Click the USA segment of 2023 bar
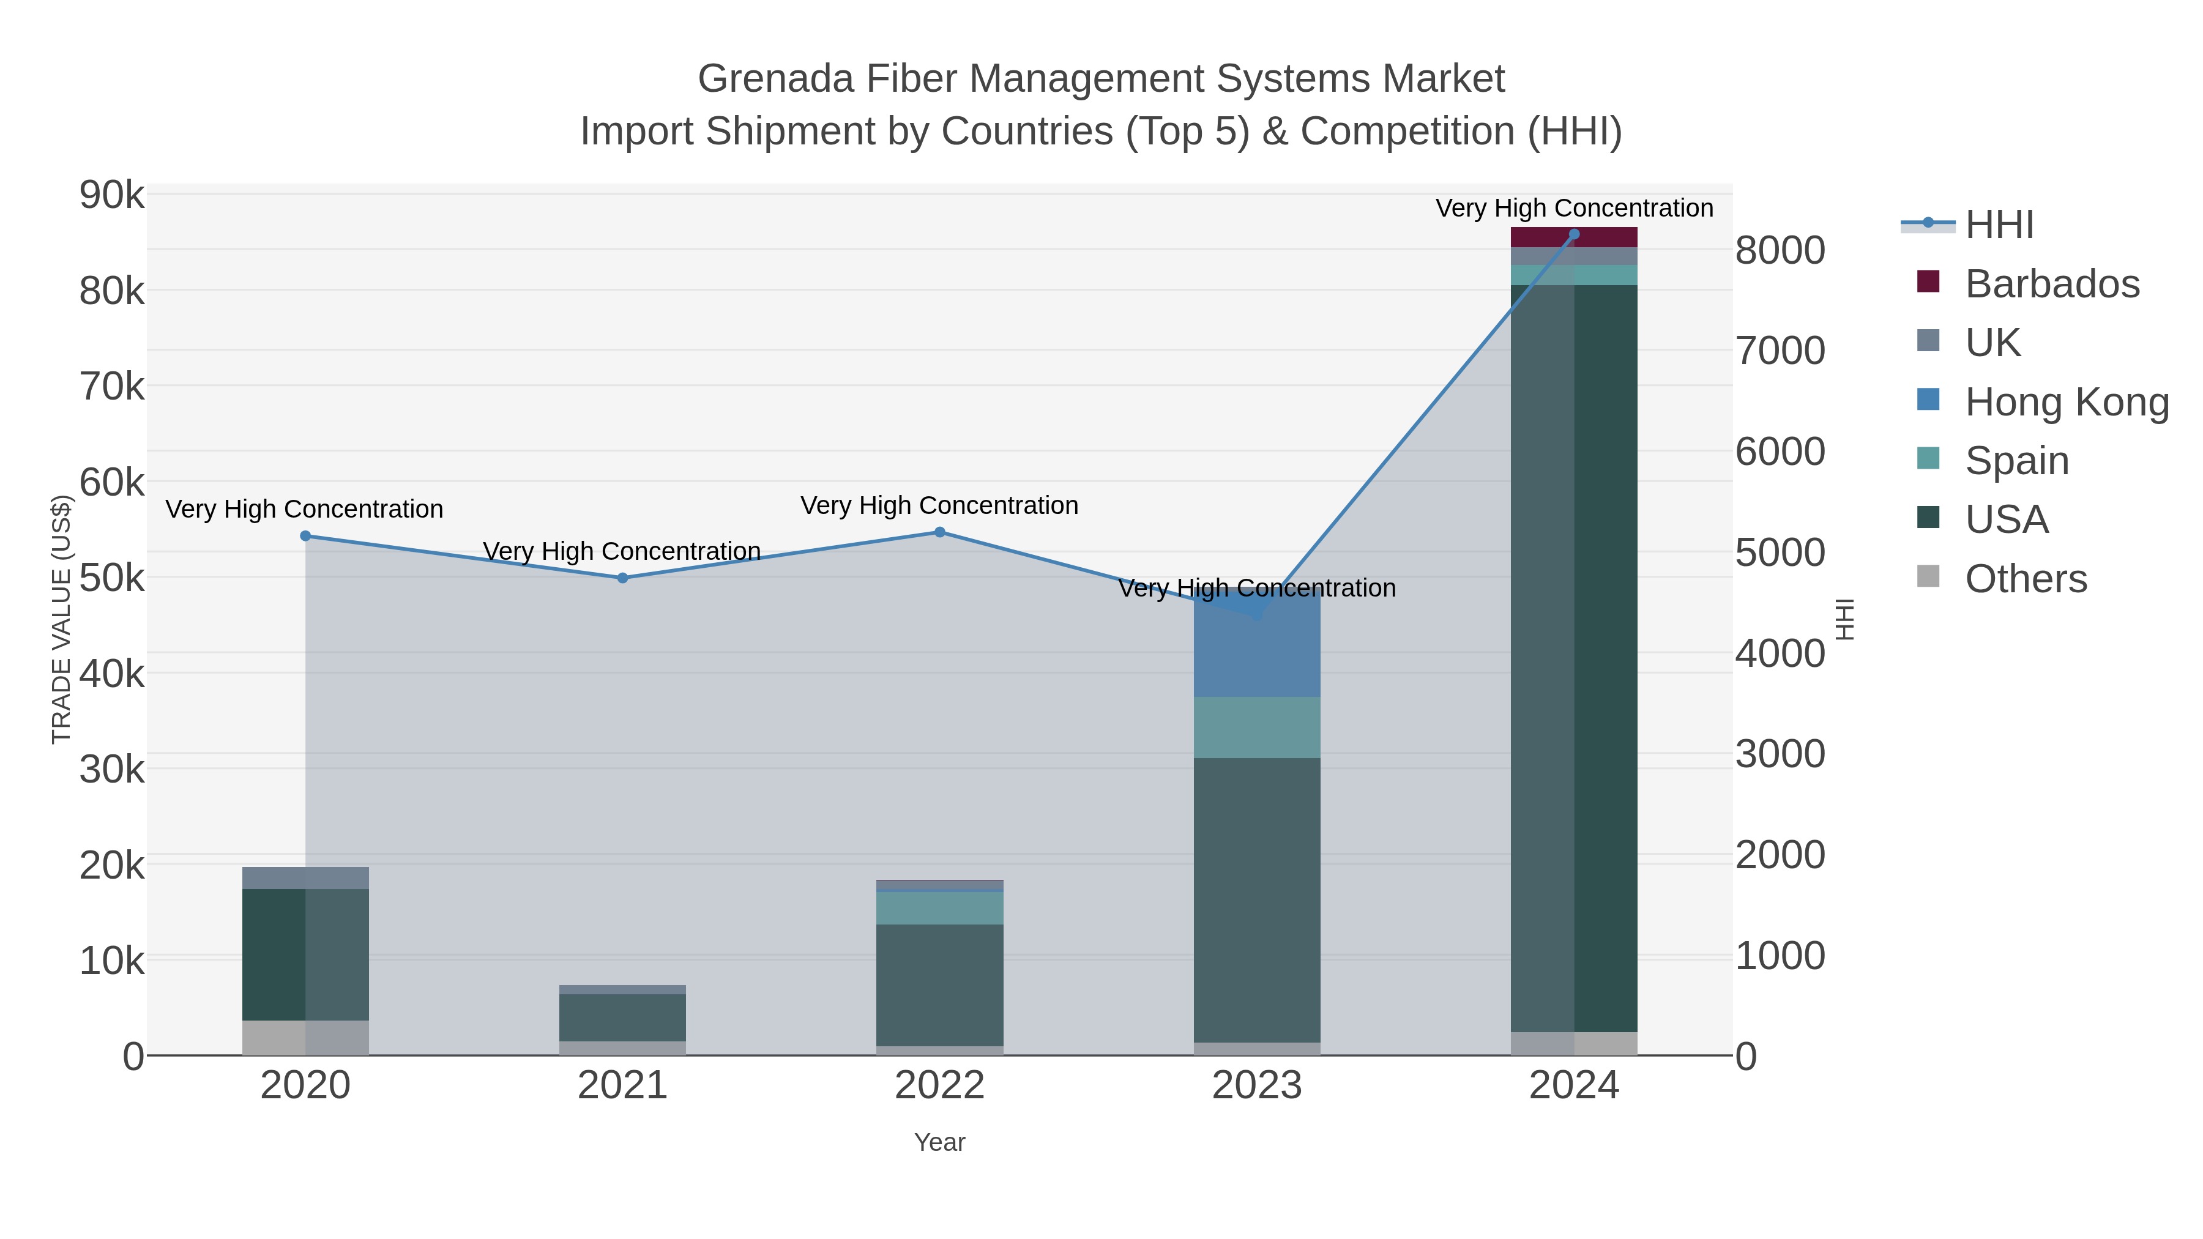The height and width of the screenshot is (1239, 2203). click(1257, 899)
